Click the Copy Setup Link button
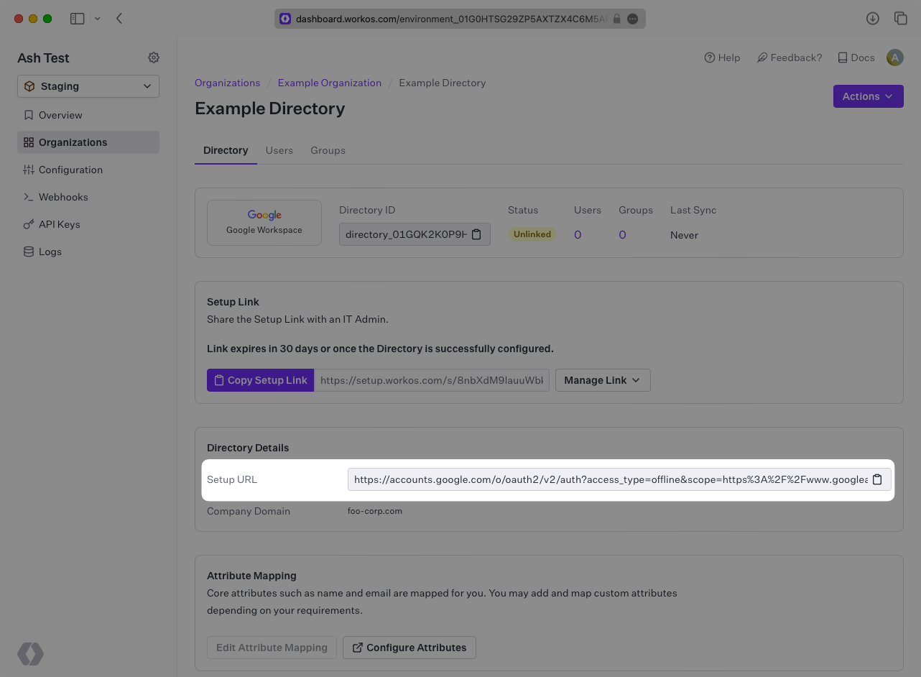 click(260, 380)
